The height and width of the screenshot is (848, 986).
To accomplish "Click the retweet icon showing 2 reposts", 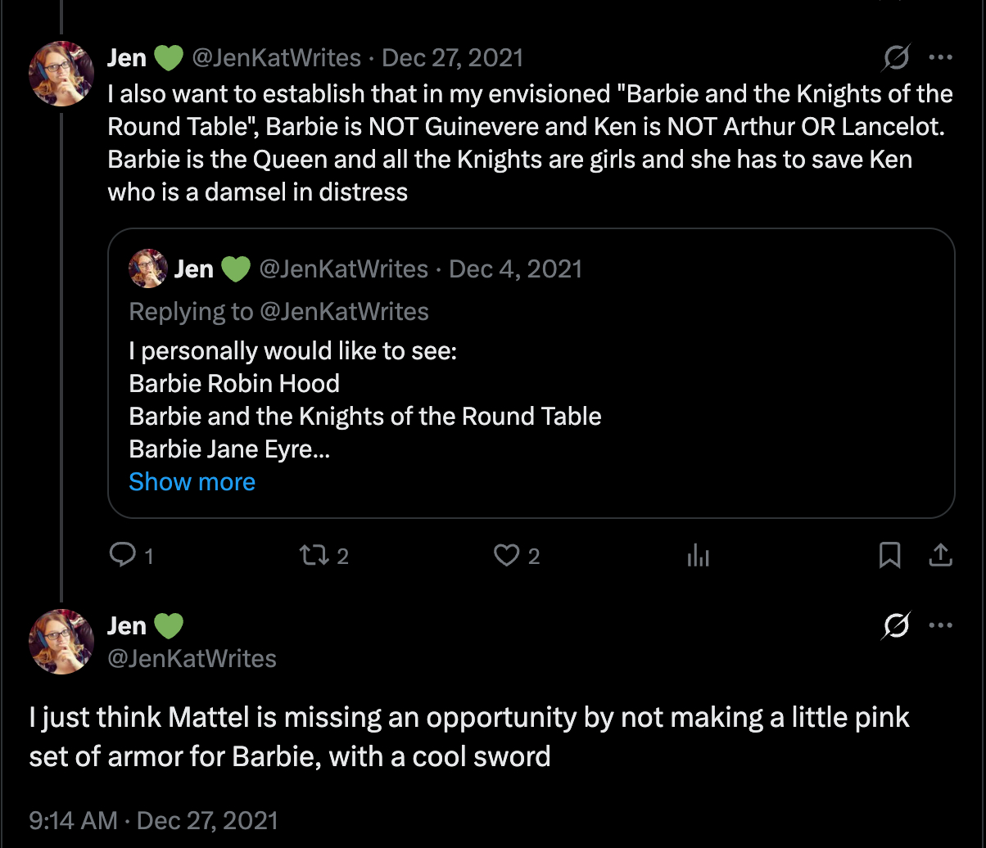I will pyautogui.click(x=312, y=556).
